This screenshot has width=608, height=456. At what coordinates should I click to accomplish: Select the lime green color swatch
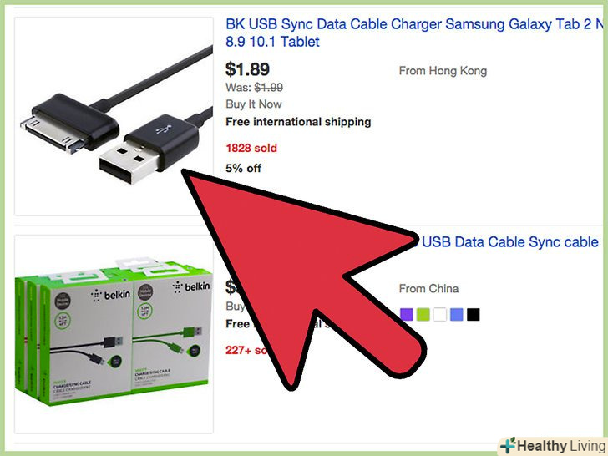(423, 315)
